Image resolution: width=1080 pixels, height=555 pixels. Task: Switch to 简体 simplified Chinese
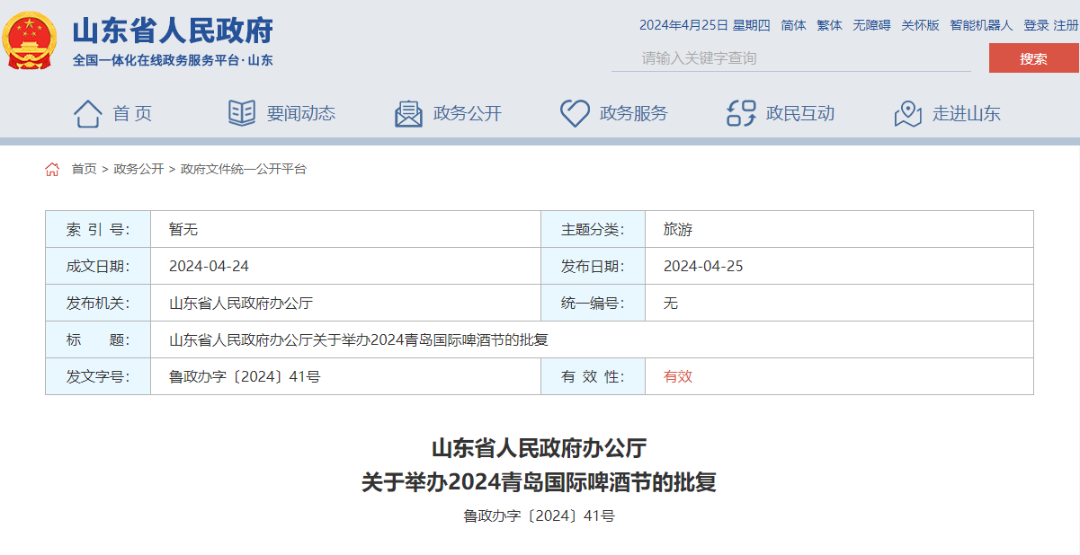(794, 25)
